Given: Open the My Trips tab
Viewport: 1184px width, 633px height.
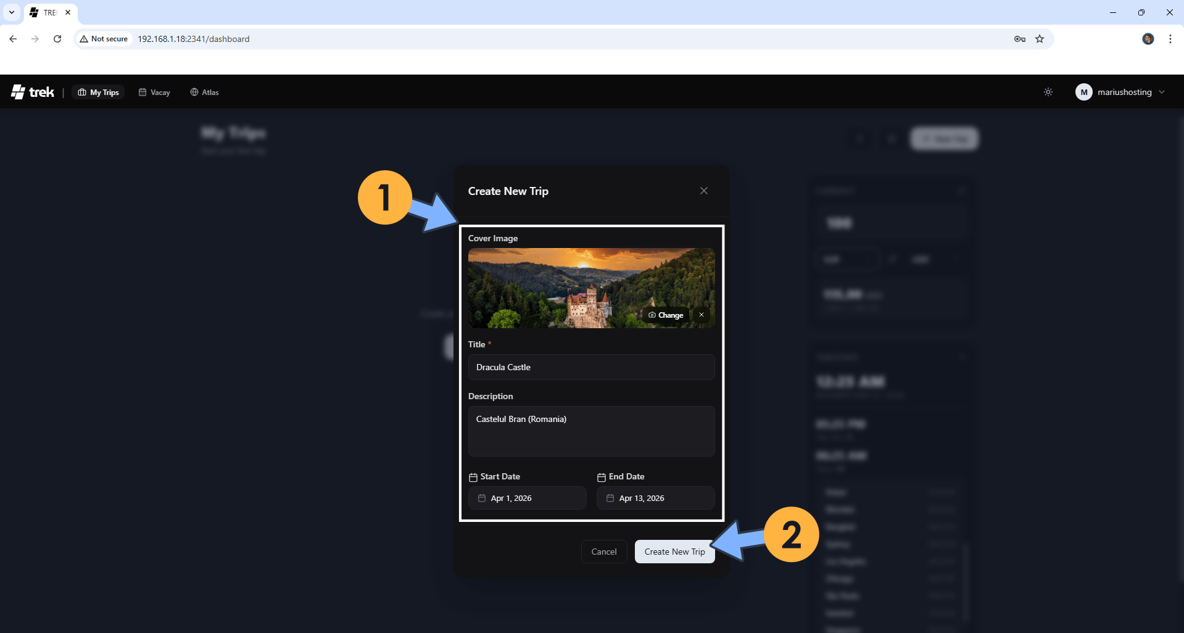Looking at the screenshot, I should [99, 92].
